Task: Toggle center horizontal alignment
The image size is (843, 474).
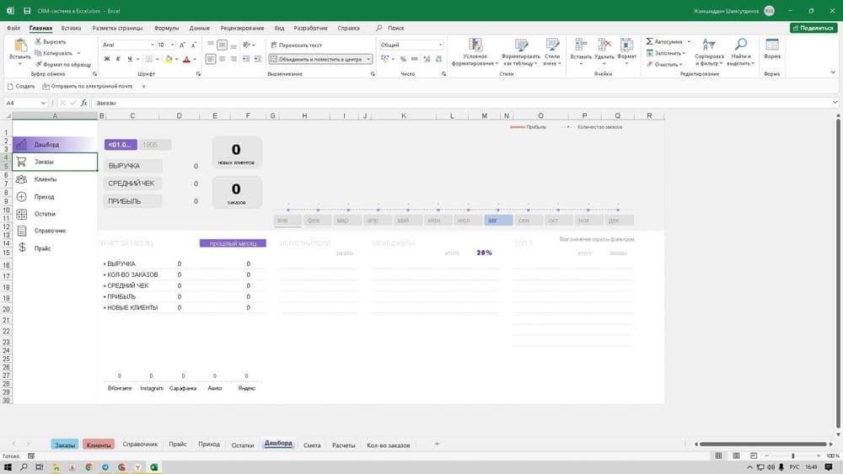Action: [222, 59]
